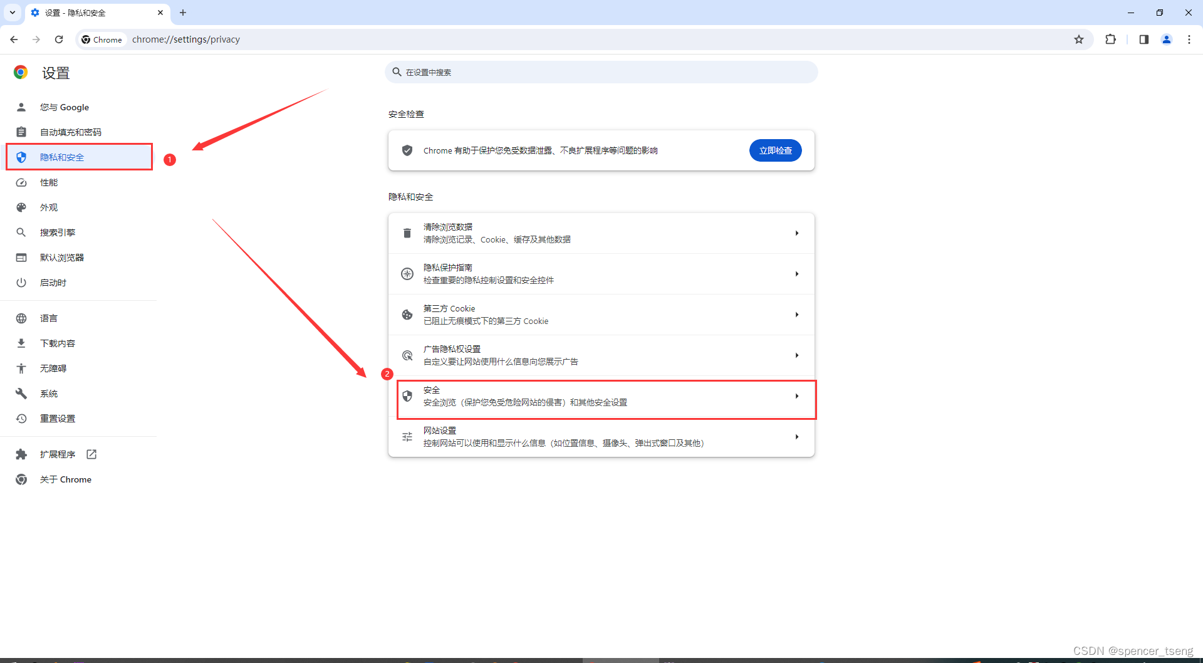Viewport: 1203px width, 663px height.
Task: Click the profile avatar icon in toolbar
Action: pos(1166,39)
